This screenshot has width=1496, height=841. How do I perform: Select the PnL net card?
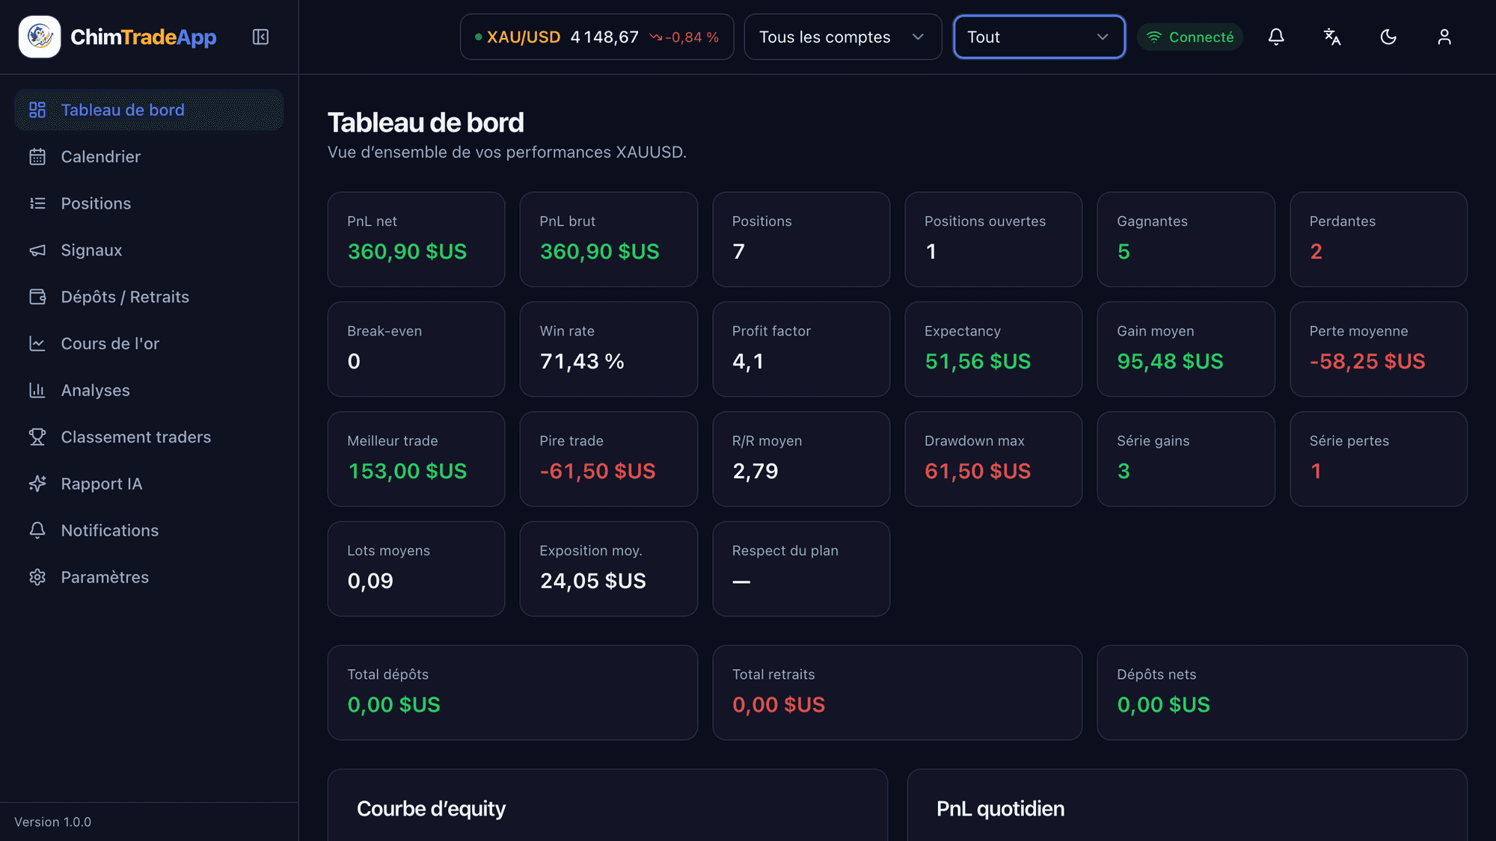(x=416, y=239)
